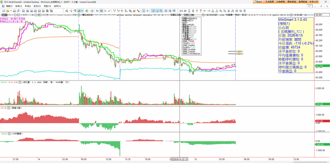Select the hollow candlestick style icon

tap(105, 11)
